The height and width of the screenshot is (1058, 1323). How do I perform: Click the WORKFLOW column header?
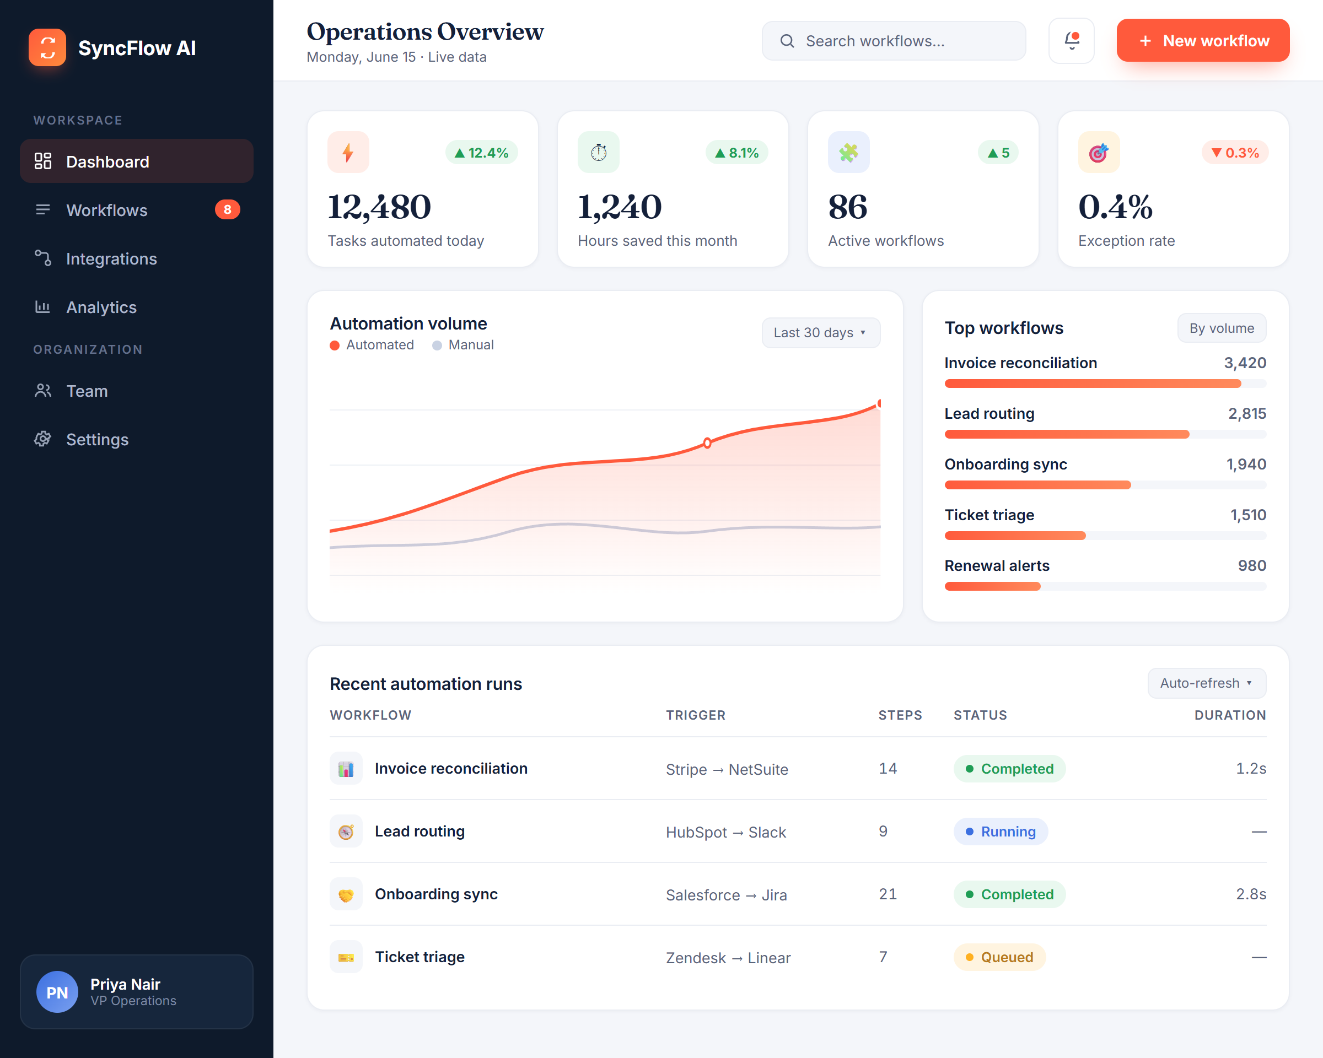[x=370, y=715]
